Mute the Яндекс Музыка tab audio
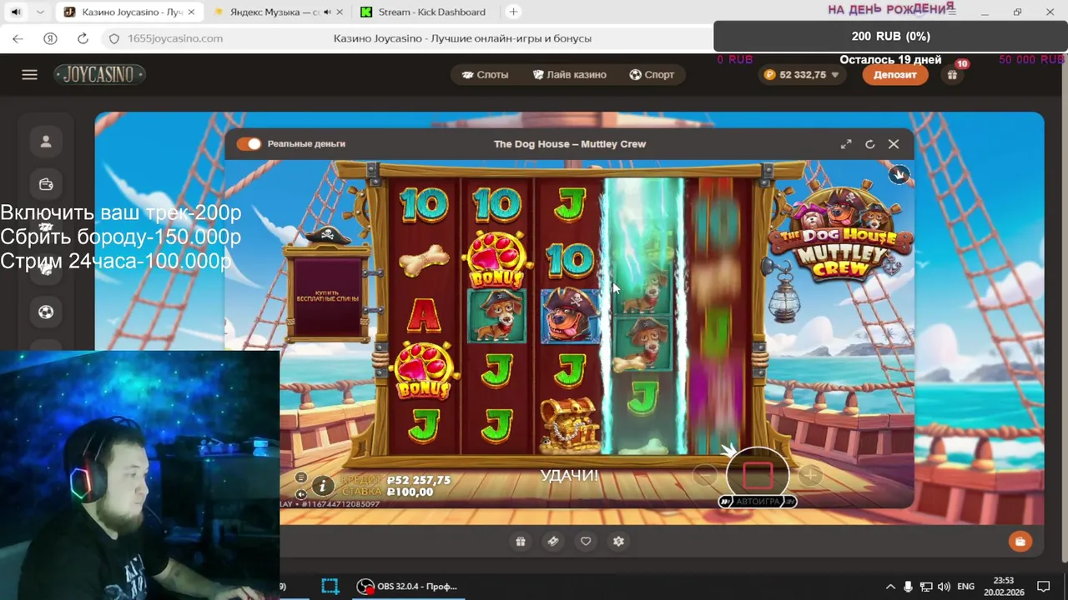Screen dimensions: 1068x600 [326, 12]
